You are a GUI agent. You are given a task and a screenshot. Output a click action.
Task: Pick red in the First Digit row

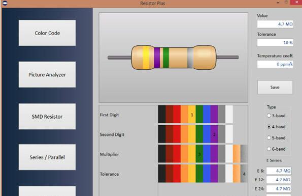pos(177,114)
